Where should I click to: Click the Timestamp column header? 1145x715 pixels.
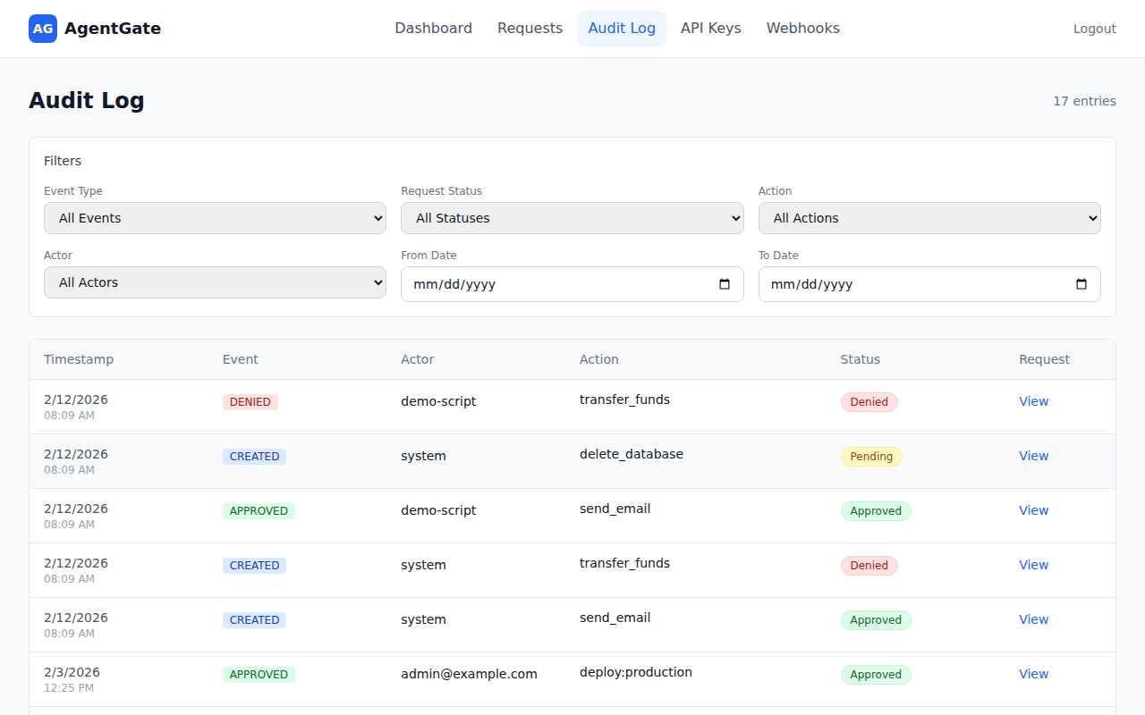79,359
